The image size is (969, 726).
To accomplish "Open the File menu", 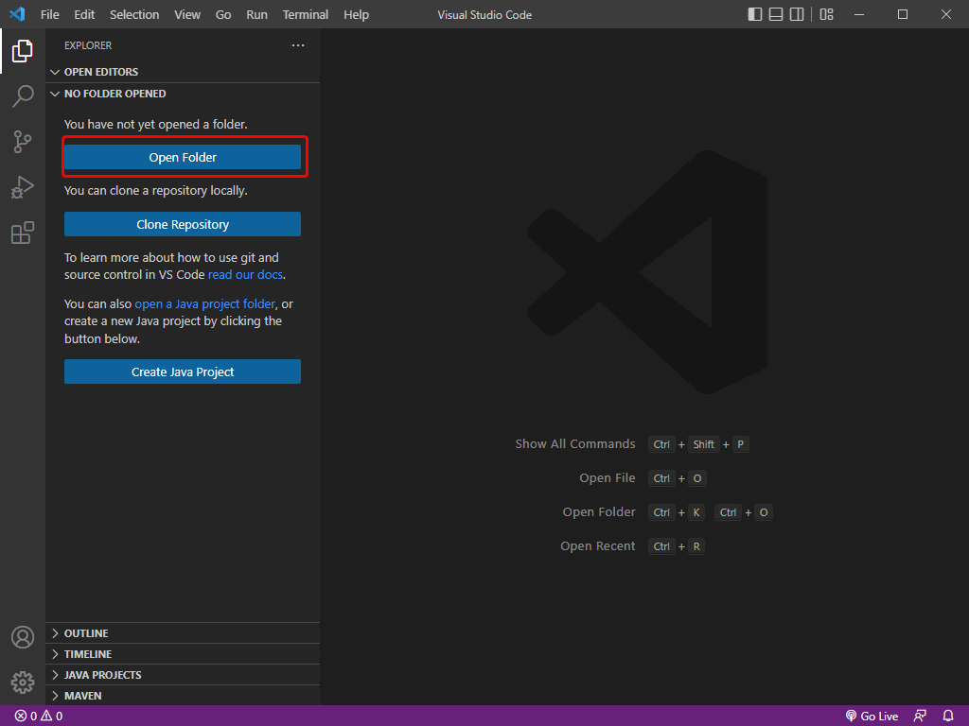I will click(x=50, y=14).
